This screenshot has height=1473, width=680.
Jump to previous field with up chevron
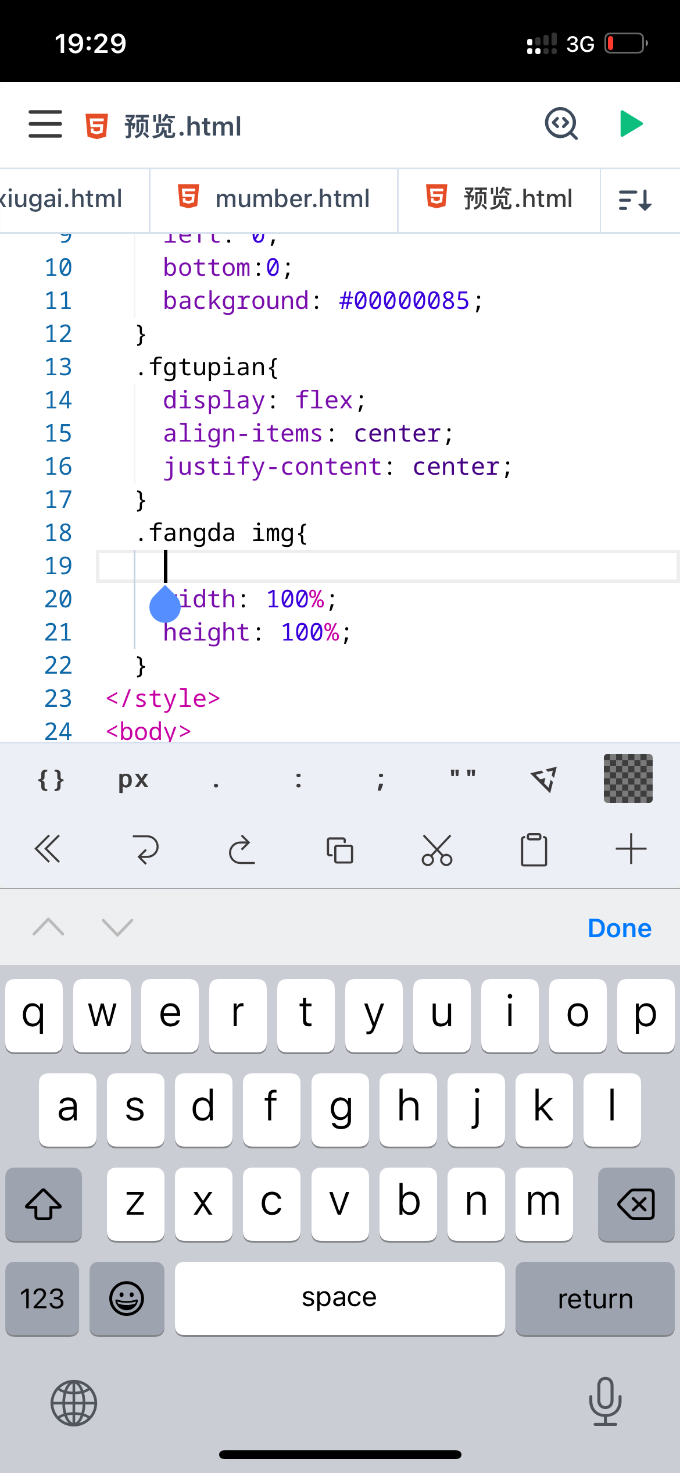click(49, 927)
